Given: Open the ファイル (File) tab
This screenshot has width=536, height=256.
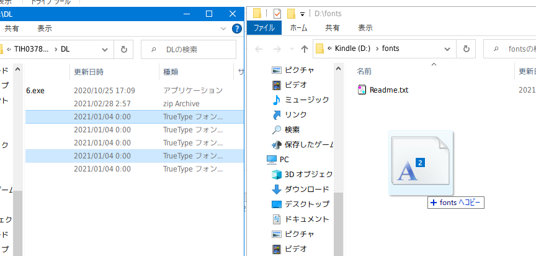Looking at the screenshot, I should coord(264,28).
